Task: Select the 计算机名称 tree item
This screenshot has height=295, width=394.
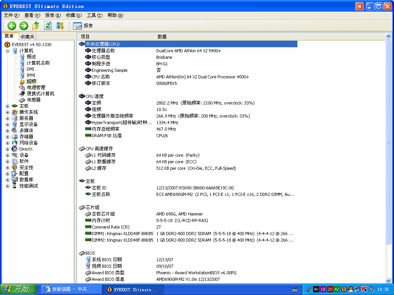Action: (x=38, y=63)
